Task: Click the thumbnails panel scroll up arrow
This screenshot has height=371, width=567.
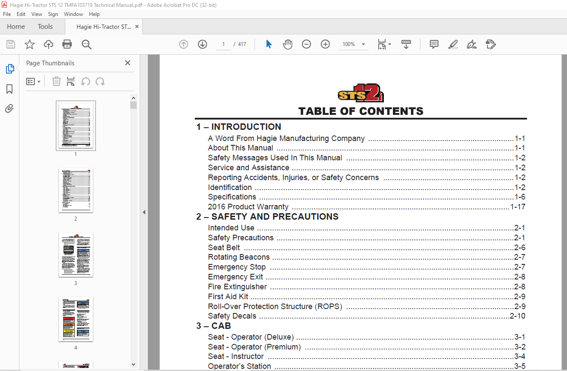Action: [133, 98]
